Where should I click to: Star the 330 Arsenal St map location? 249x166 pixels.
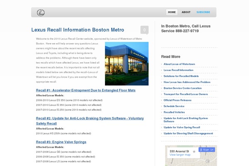click(x=194, y=151)
